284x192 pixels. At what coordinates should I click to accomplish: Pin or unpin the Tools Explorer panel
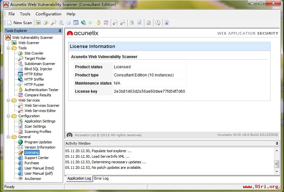(x=60, y=31)
